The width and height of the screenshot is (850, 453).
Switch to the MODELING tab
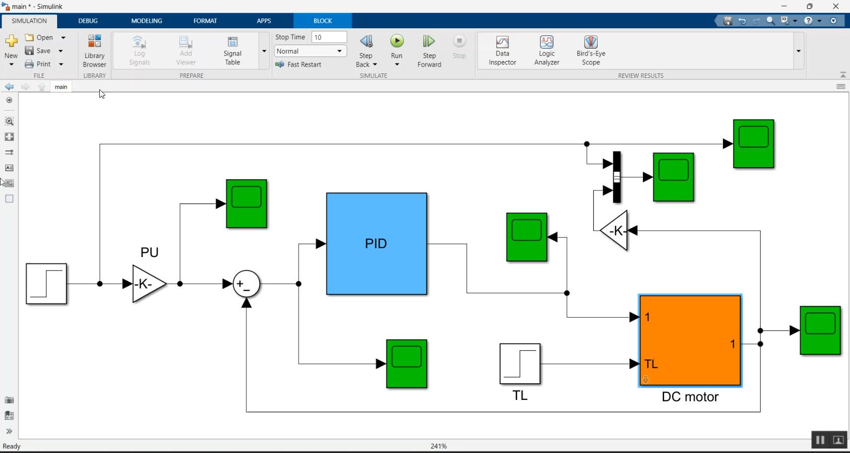(147, 21)
